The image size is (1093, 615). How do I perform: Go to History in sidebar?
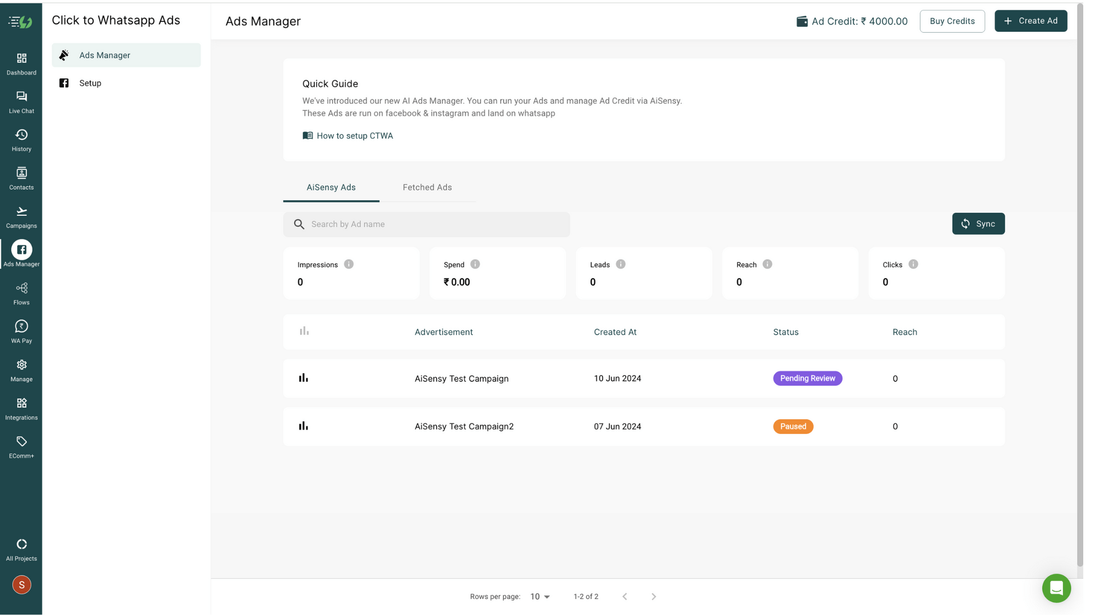(x=21, y=140)
